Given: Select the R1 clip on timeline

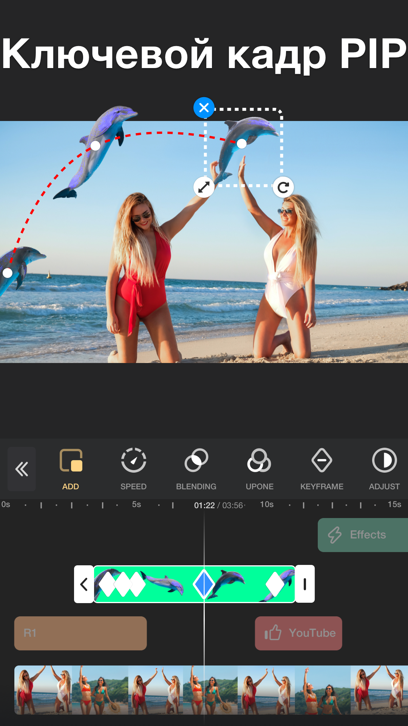Looking at the screenshot, I should point(80,633).
